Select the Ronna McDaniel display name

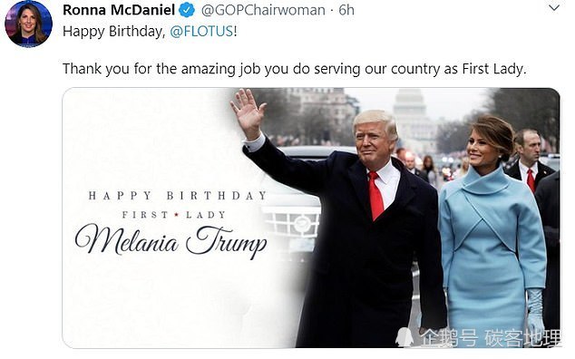coord(119,10)
